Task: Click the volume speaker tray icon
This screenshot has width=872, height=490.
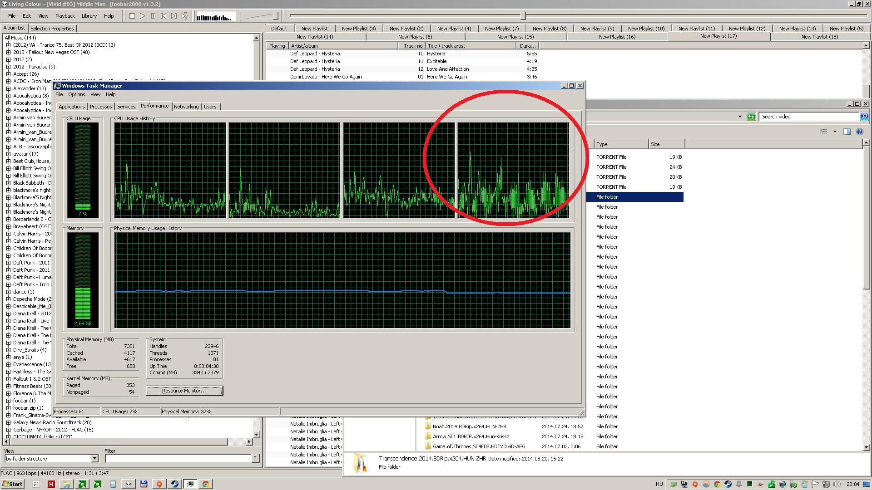Action: click(837, 484)
